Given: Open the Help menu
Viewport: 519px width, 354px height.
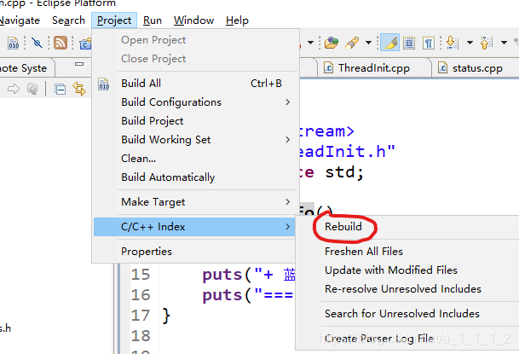Looking at the screenshot, I should pos(237,20).
